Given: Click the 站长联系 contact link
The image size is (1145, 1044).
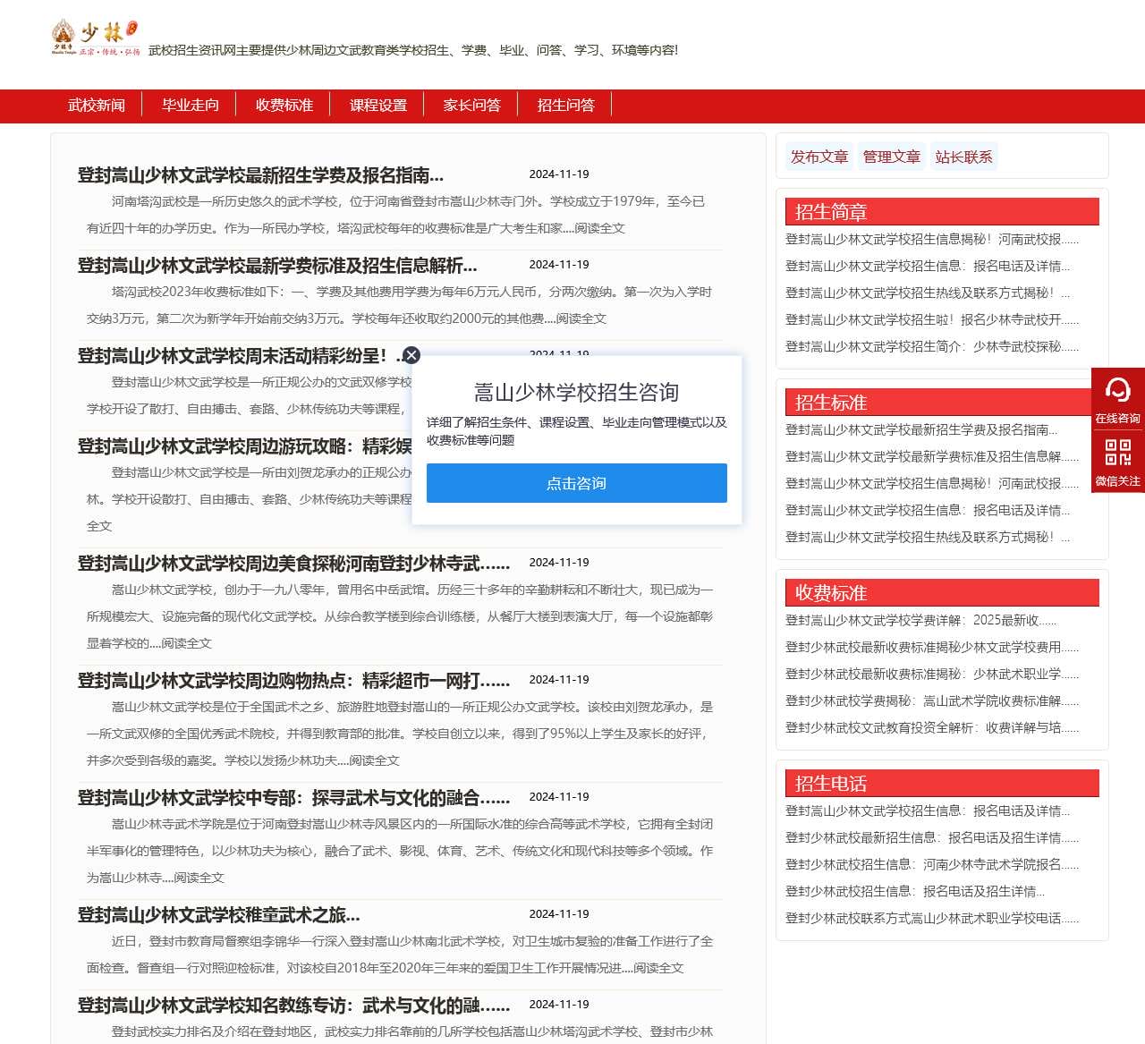Looking at the screenshot, I should 963,157.
